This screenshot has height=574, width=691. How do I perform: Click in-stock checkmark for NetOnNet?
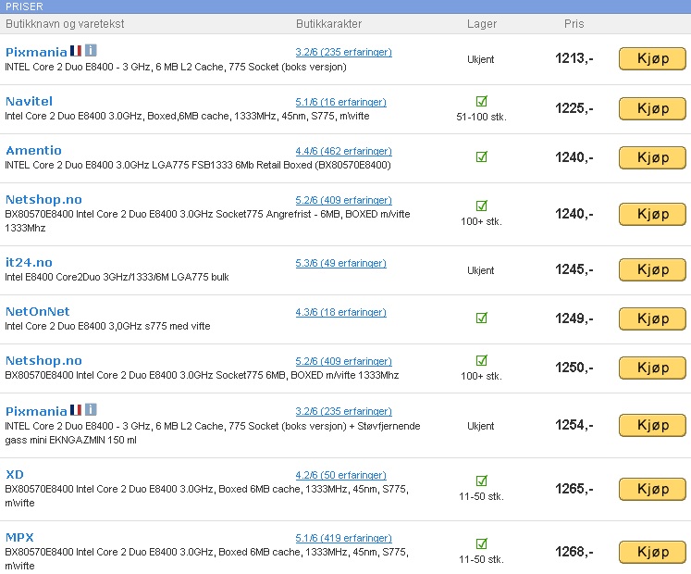click(x=482, y=318)
